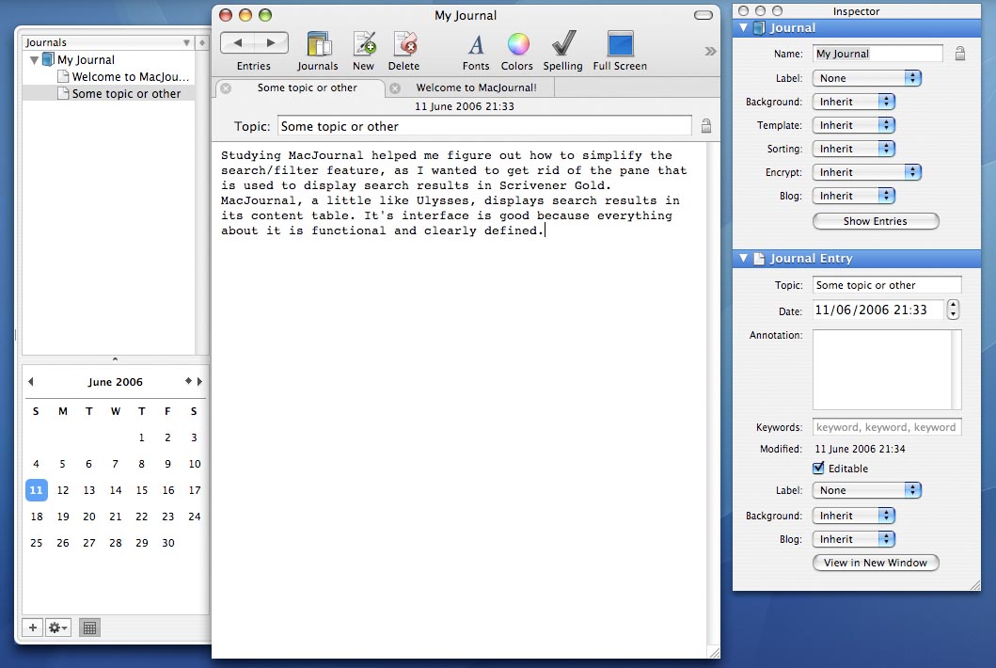Toggle the calendar view button
This screenshot has width=996, height=668.
89,628
